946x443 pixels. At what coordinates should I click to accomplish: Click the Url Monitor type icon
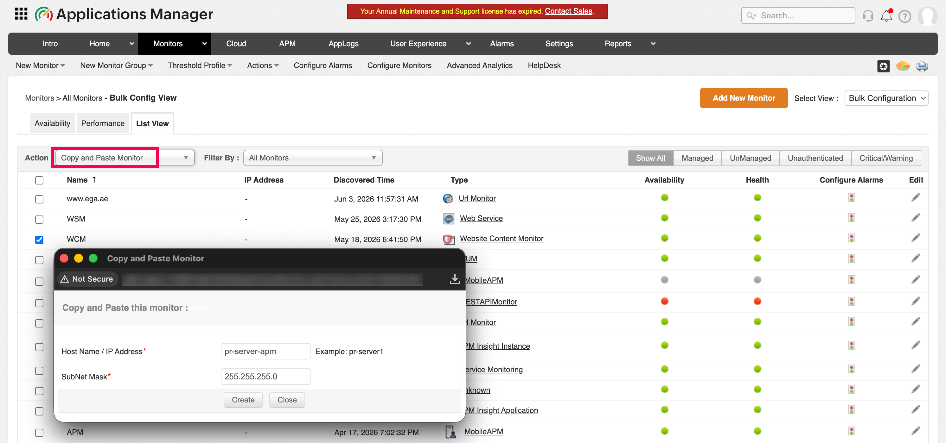[448, 198]
